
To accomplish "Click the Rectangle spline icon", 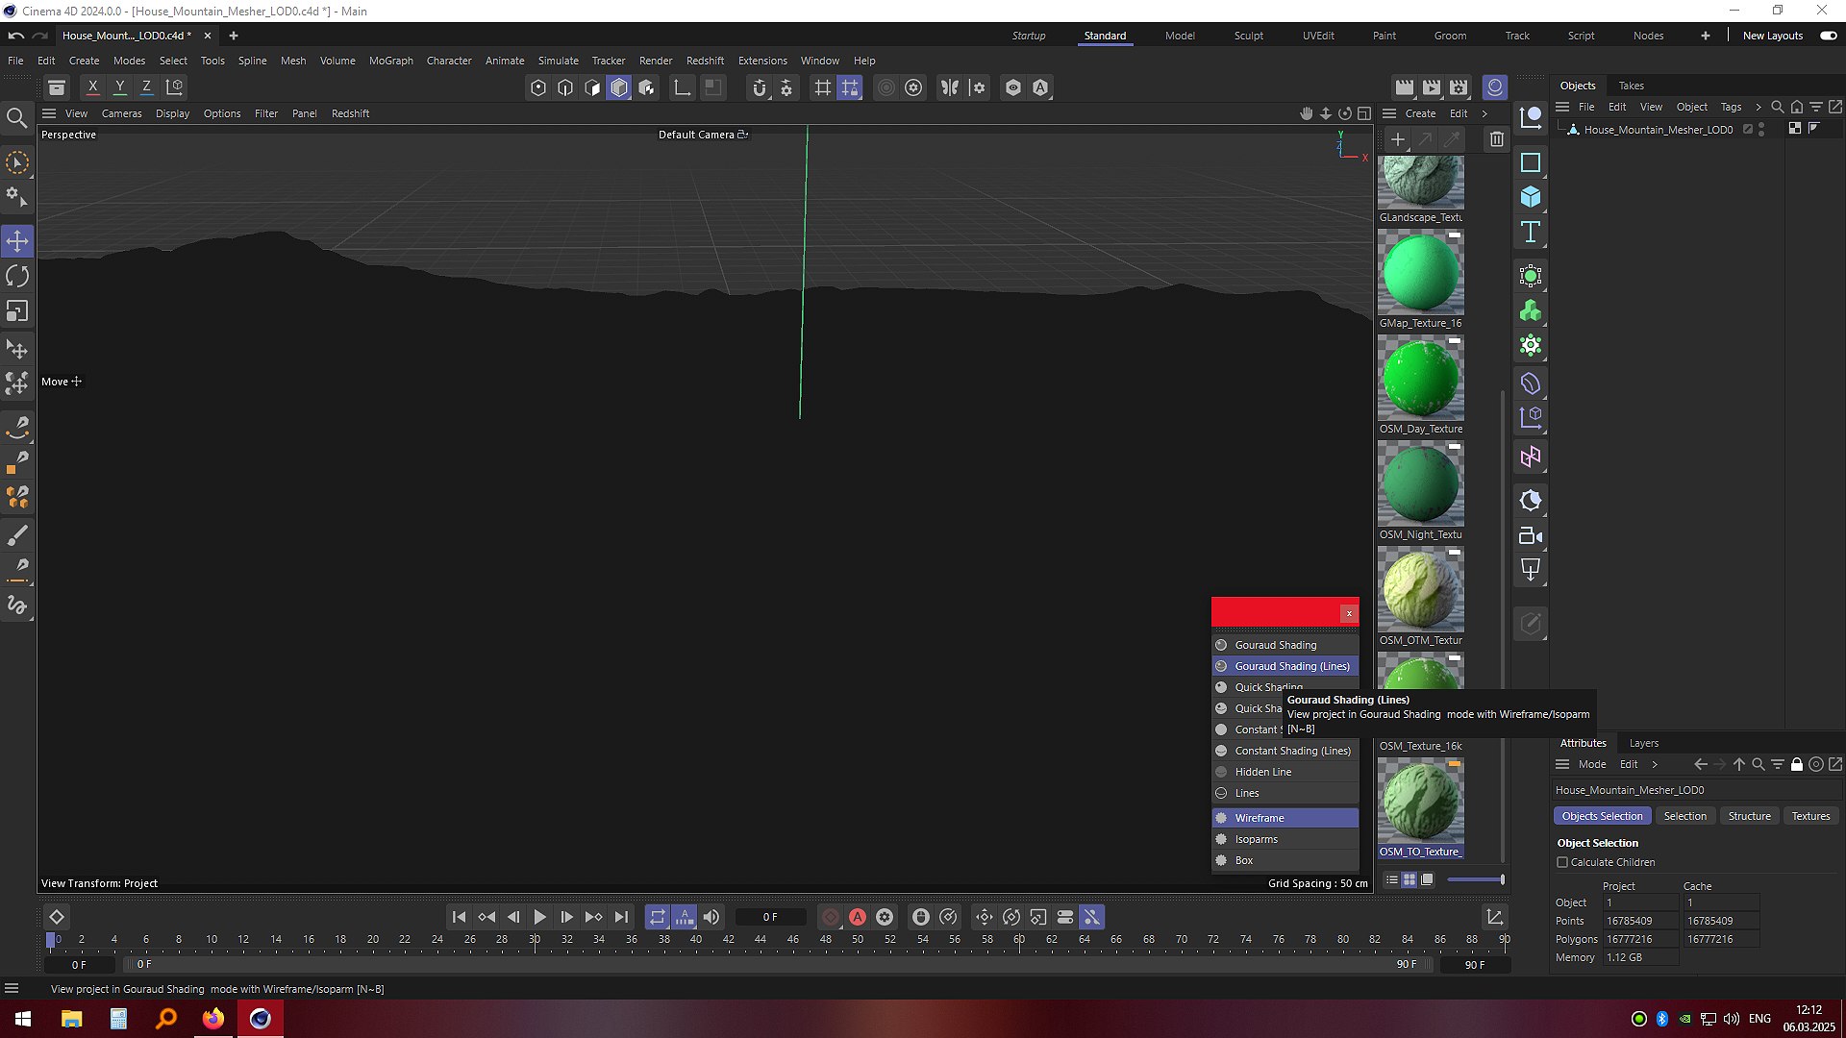I will tap(1531, 162).
